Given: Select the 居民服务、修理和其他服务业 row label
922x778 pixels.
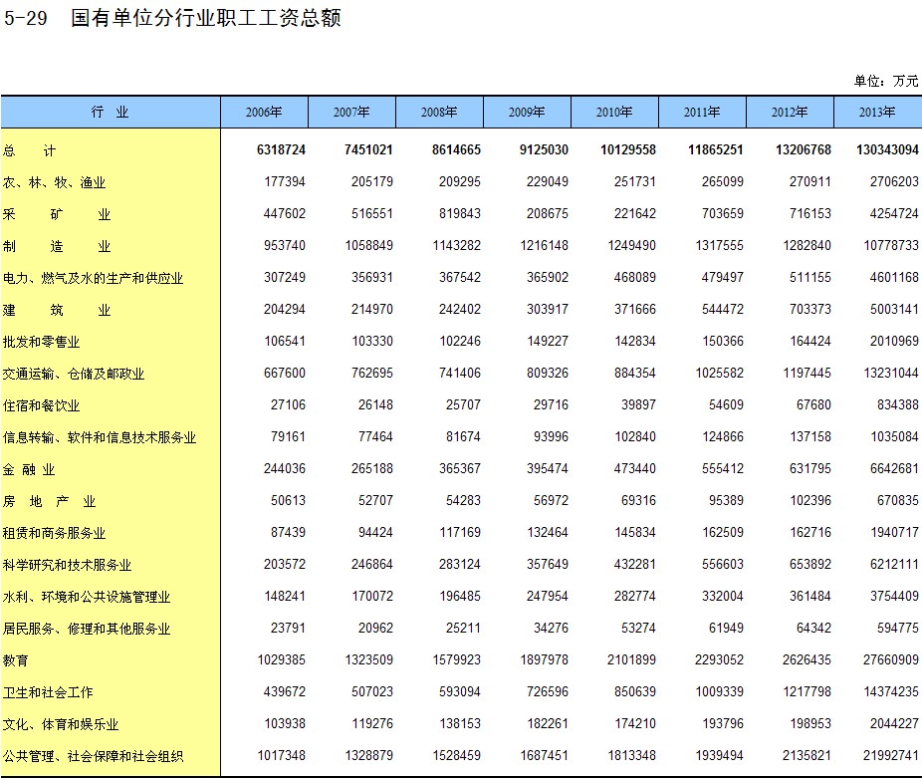Looking at the screenshot, I should [87, 629].
